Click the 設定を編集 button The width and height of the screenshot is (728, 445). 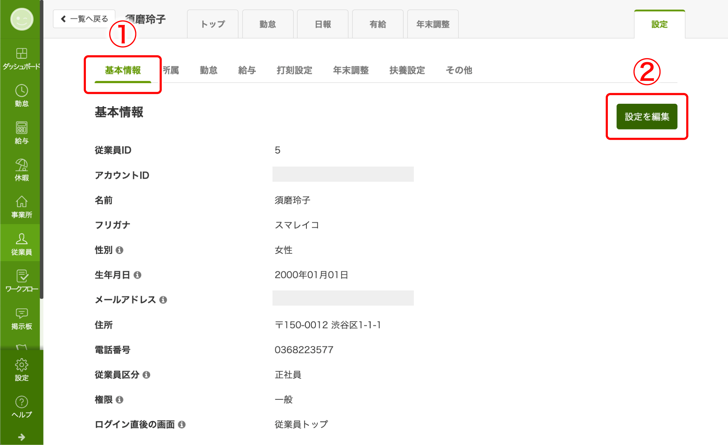click(646, 116)
